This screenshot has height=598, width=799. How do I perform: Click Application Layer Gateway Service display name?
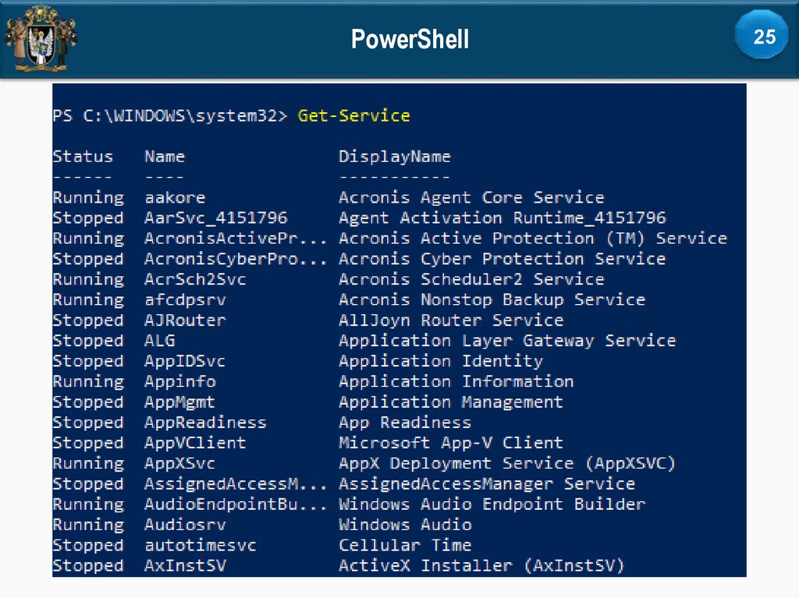pos(506,341)
